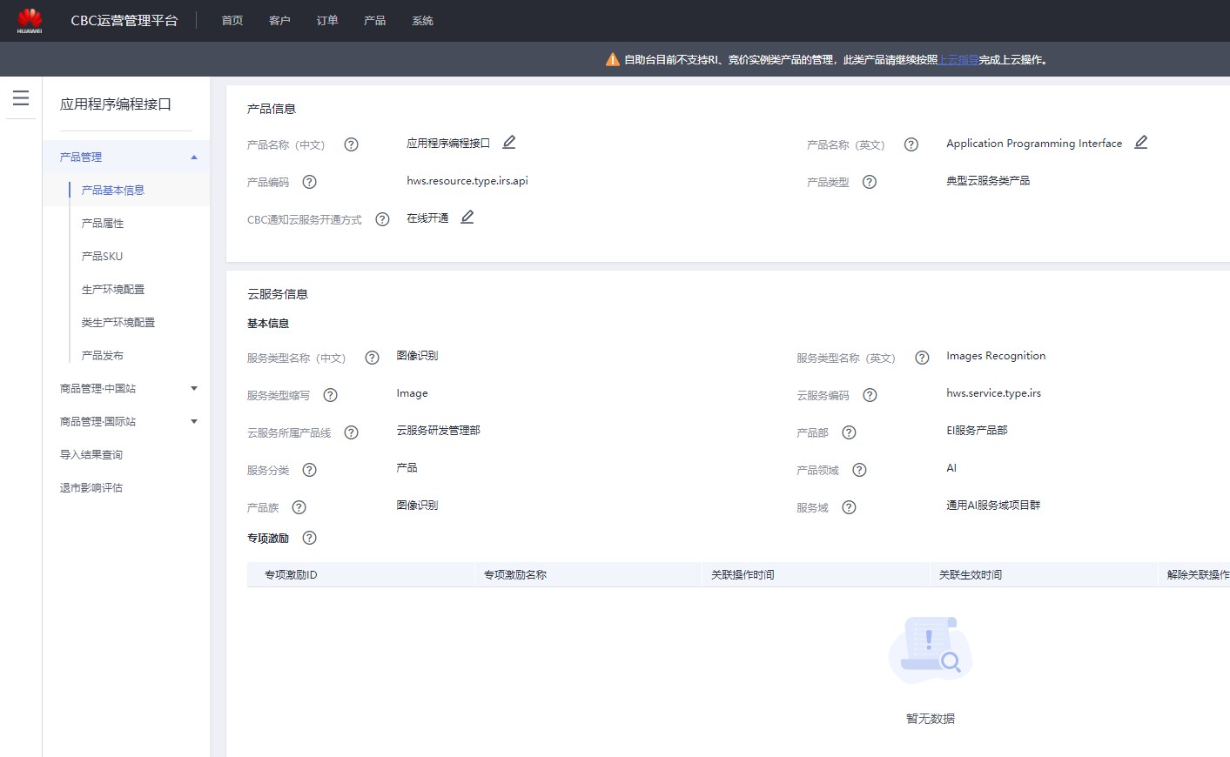The width and height of the screenshot is (1230, 757).
Task: Open the 产品 top menu
Action: click(x=374, y=21)
